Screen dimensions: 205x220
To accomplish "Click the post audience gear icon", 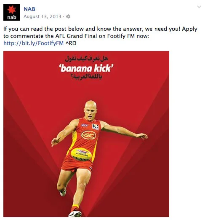I will (68, 16).
